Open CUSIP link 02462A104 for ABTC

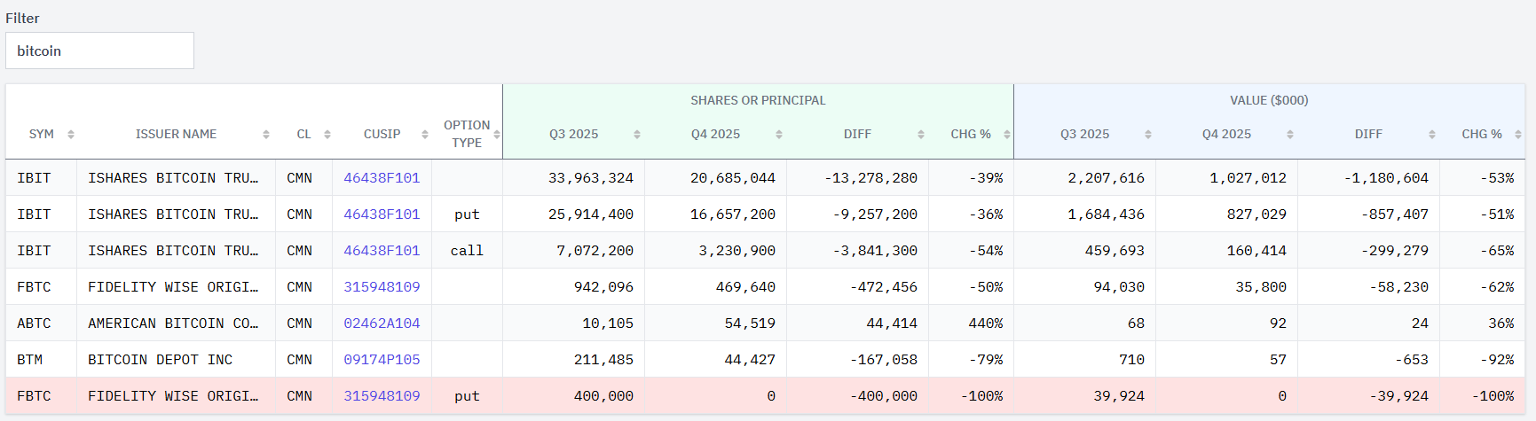click(382, 324)
